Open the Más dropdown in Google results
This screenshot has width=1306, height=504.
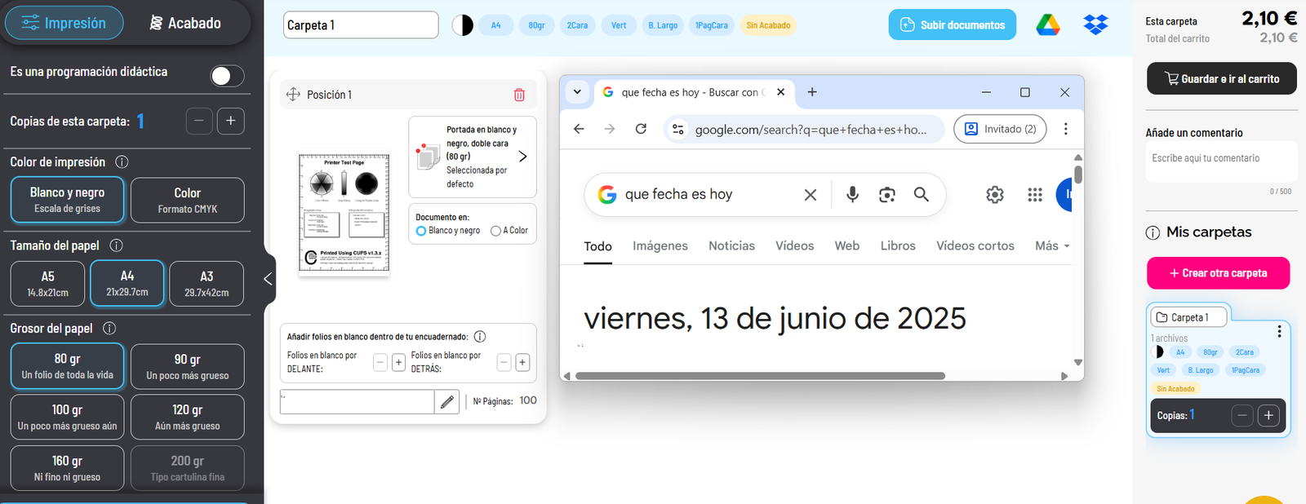[1051, 245]
